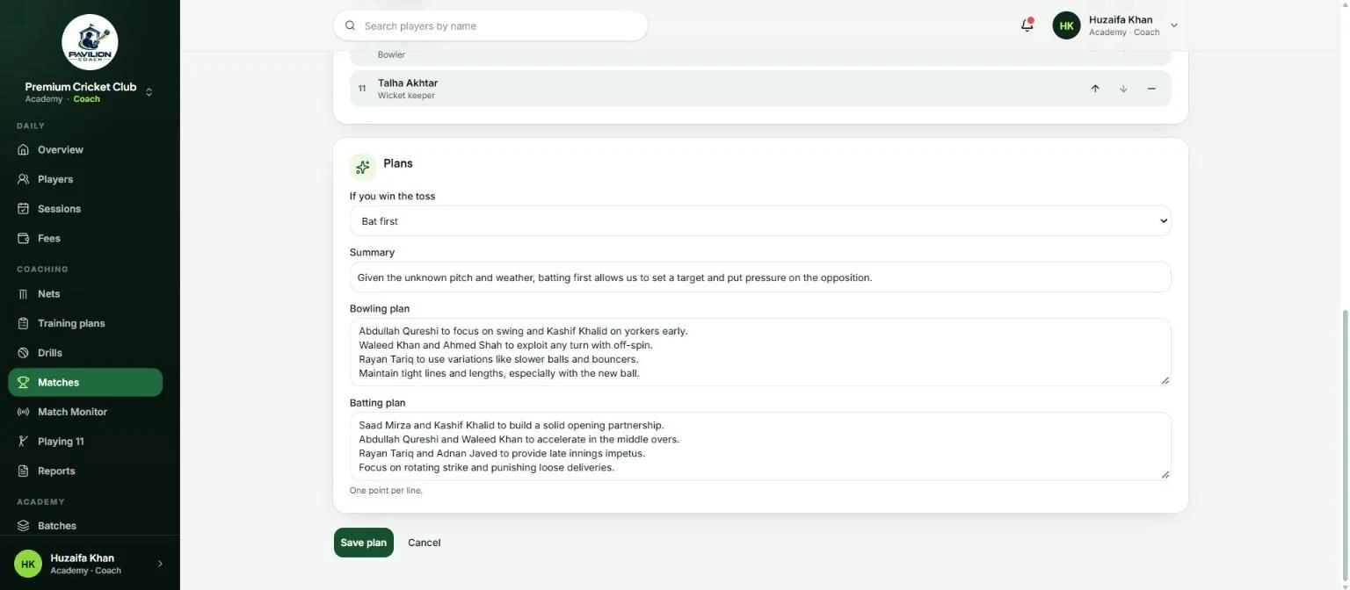Open Match Monitor
This screenshot has width=1350, height=590.
pyautogui.click(x=85, y=412)
